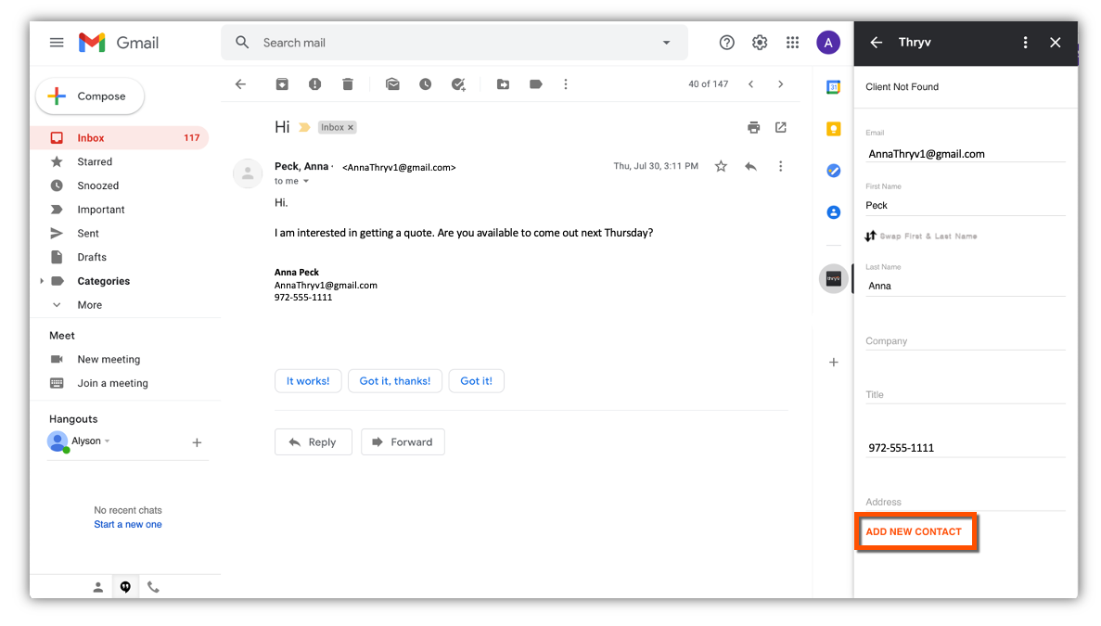Screen dimensions: 1101x626
Task: Click the Company input field
Action: pyautogui.click(x=966, y=341)
